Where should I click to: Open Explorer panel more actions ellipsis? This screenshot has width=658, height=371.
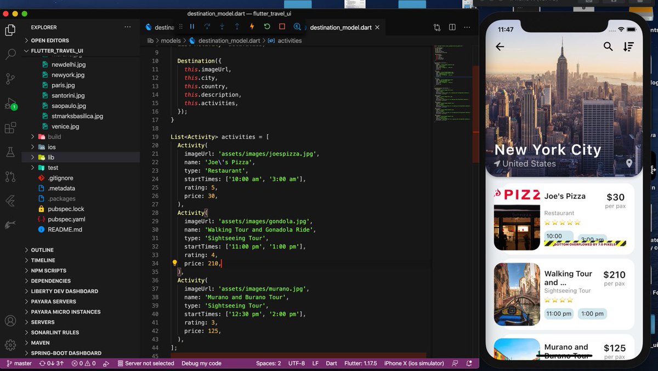pyautogui.click(x=128, y=27)
